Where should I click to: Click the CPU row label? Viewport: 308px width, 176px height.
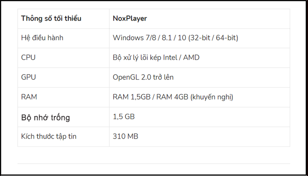(x=28, y=57)
